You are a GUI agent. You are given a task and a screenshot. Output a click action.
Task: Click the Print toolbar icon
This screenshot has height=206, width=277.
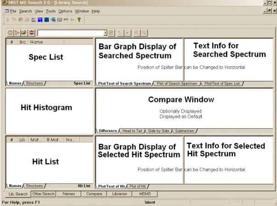pyautogui.click(x=27, y=19)
